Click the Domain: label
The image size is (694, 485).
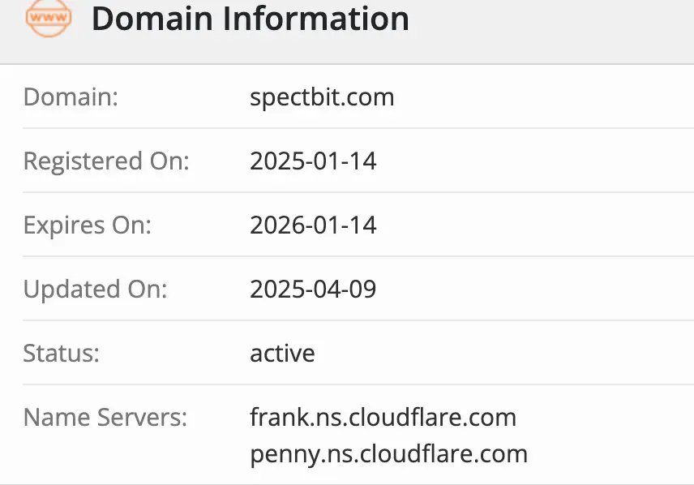pyautogui.click(x=71, y=97)
